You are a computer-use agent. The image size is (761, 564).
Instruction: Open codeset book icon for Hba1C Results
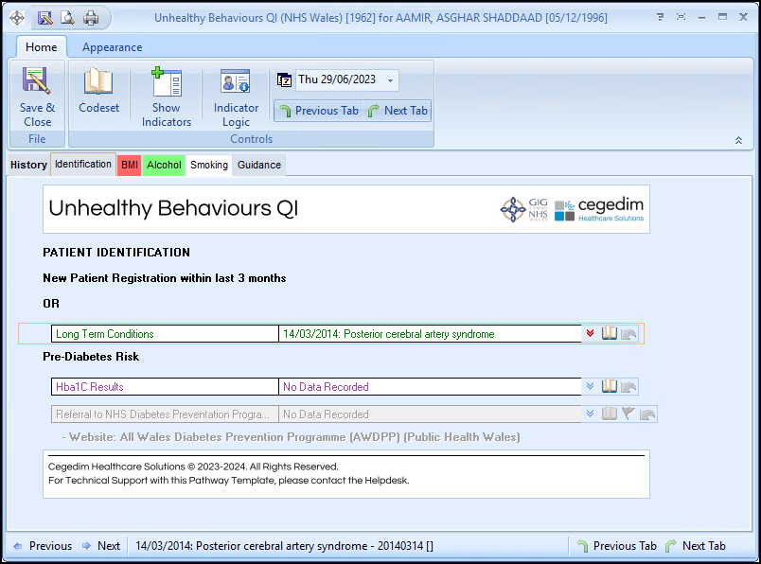click(x=610, y=386)
